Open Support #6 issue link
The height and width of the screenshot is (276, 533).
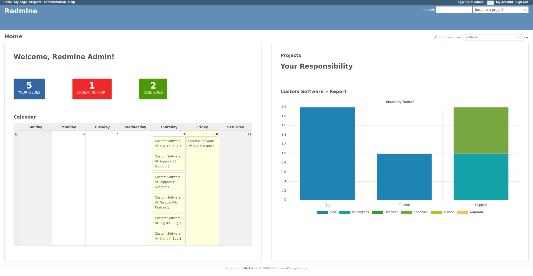[x=168, y=161]
